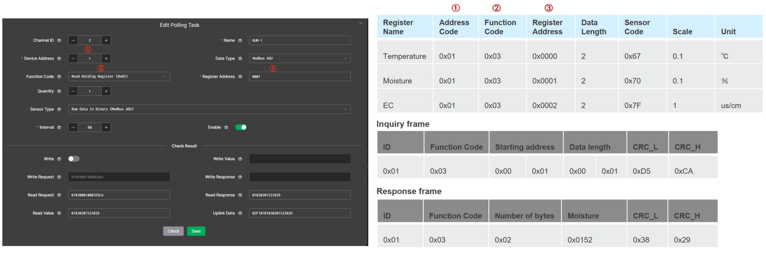Click the Name input field
The width and height of the screenshot is (766, 255).
coord(300,41)
